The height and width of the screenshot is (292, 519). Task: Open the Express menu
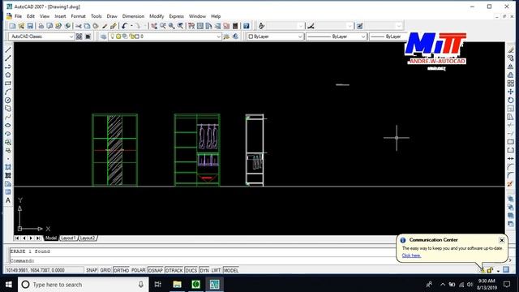tap(177, 16)
